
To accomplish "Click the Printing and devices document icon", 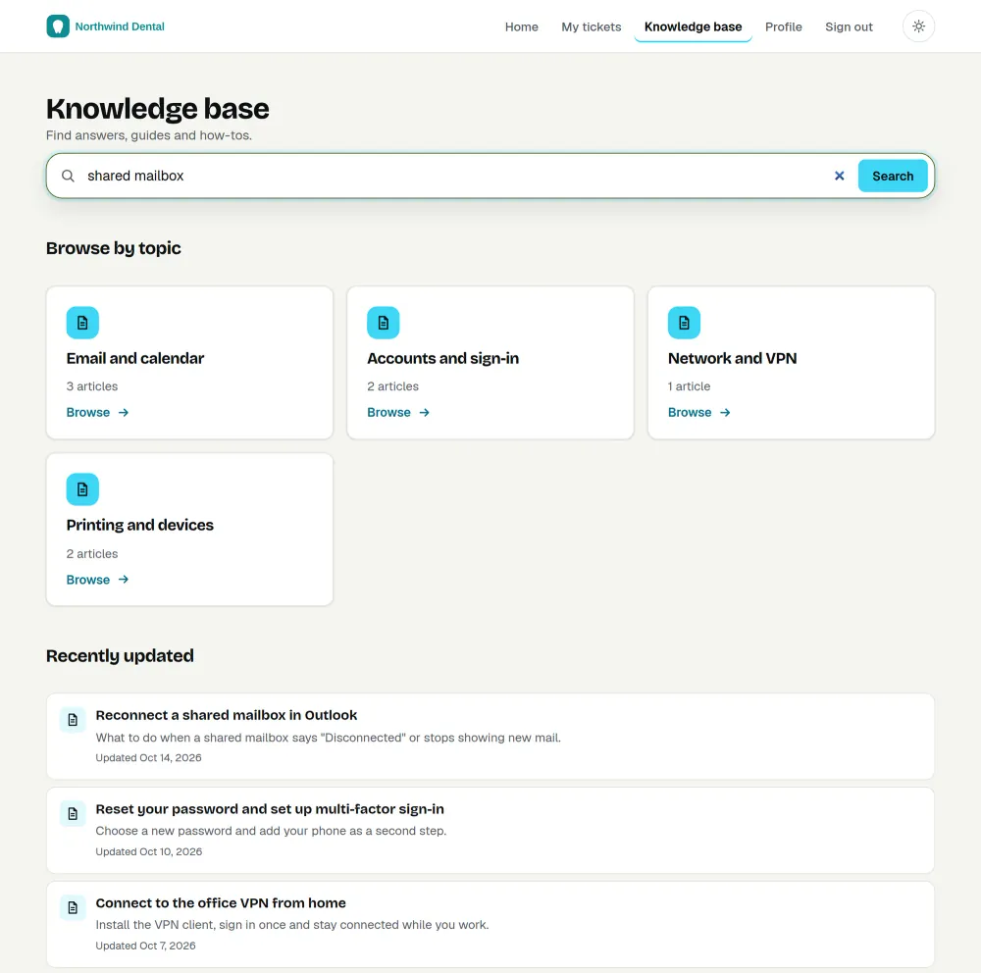I will click(x=82, y=489).
